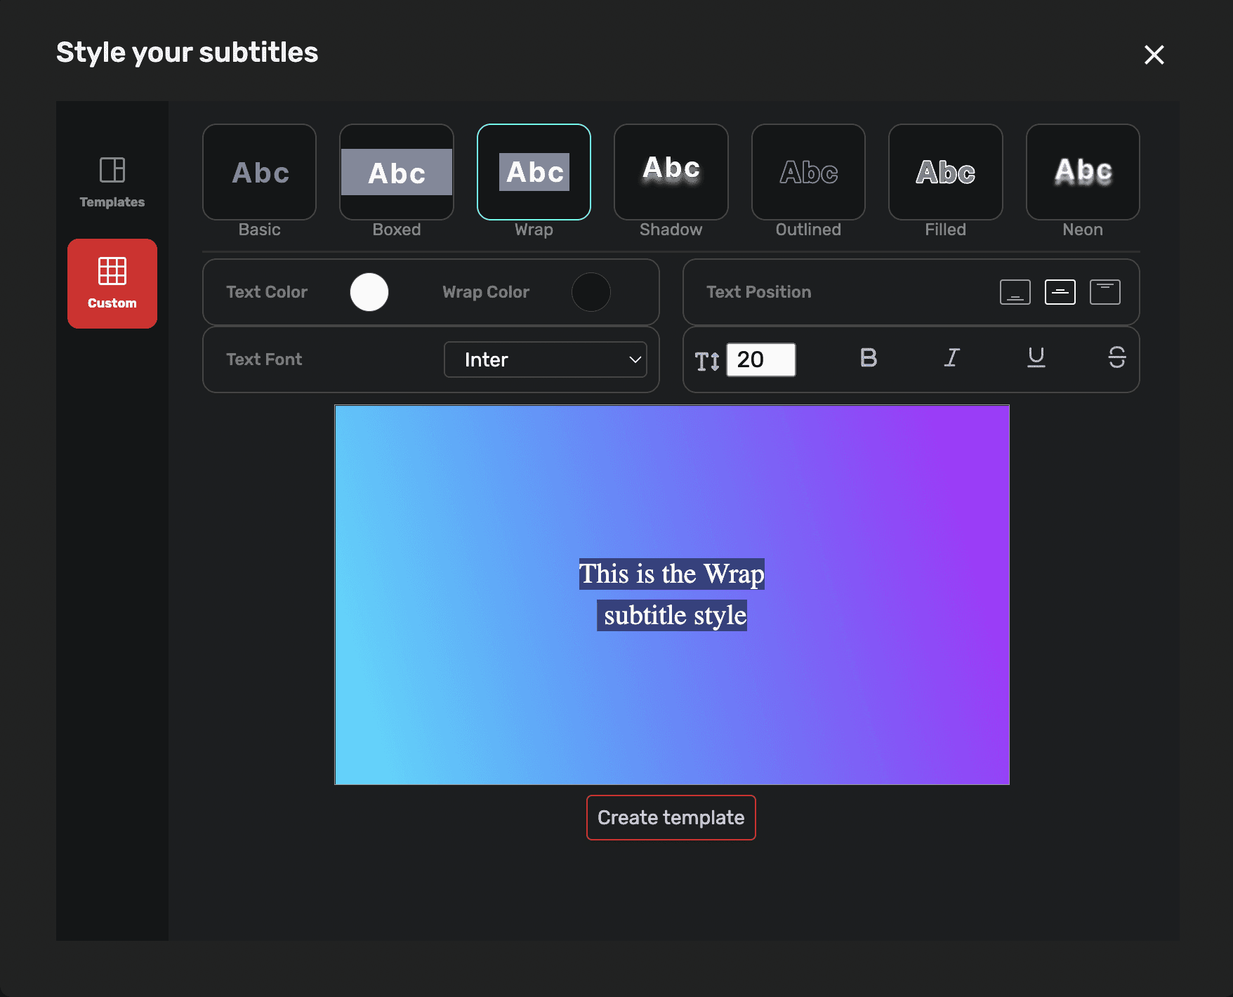
Task: Choose the Boxed subtitle style
Action: tap(397, 172)
